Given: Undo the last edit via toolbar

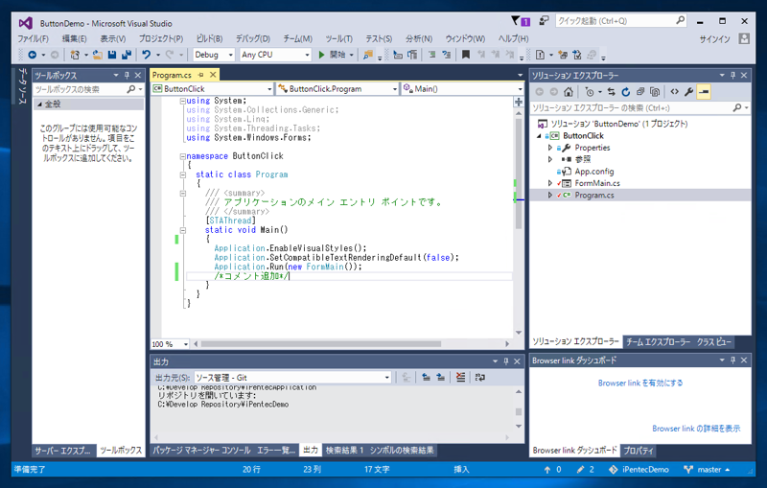Looking at the screenshot, I should [x=146, y=55].
